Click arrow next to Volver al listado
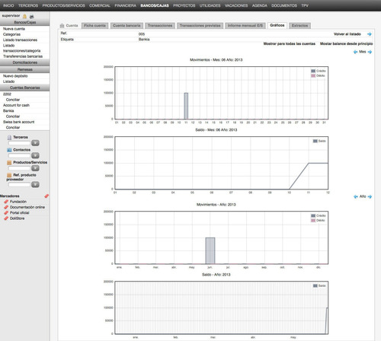Image resolution: width=381 pixels, height=341 pixels. click(x=370, y=34)
